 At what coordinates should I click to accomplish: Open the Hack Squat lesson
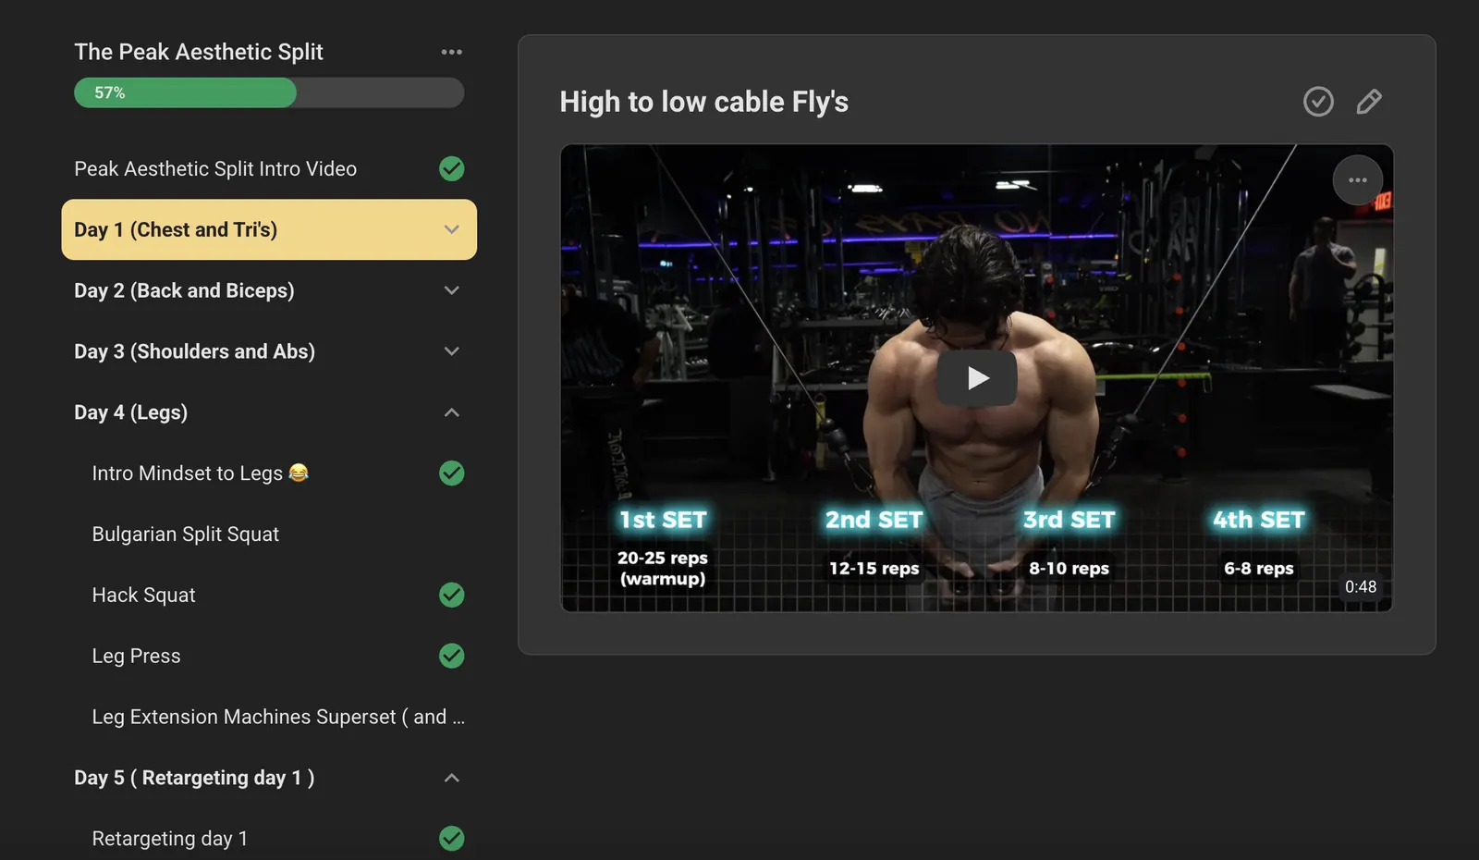coord(143,595)
